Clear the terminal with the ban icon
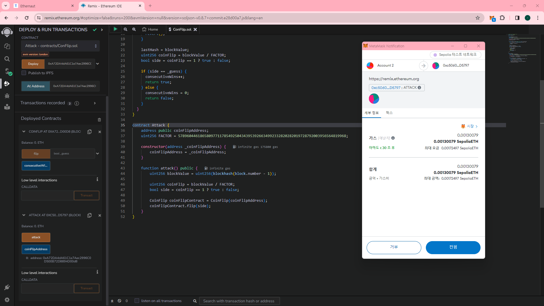544x306 pixels. point(120,301)
